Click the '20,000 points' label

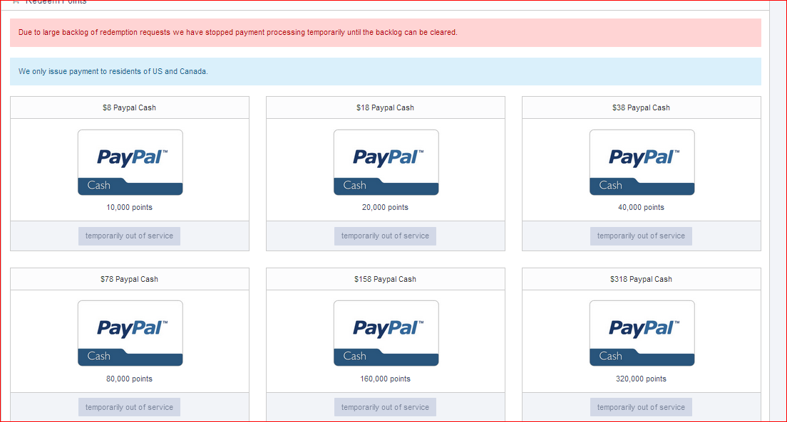(385, 208)
